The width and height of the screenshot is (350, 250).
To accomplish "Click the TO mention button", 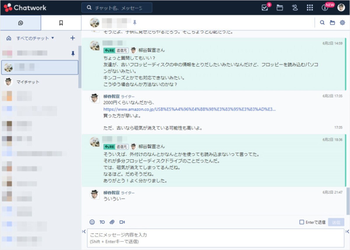I will coord(102,222).
